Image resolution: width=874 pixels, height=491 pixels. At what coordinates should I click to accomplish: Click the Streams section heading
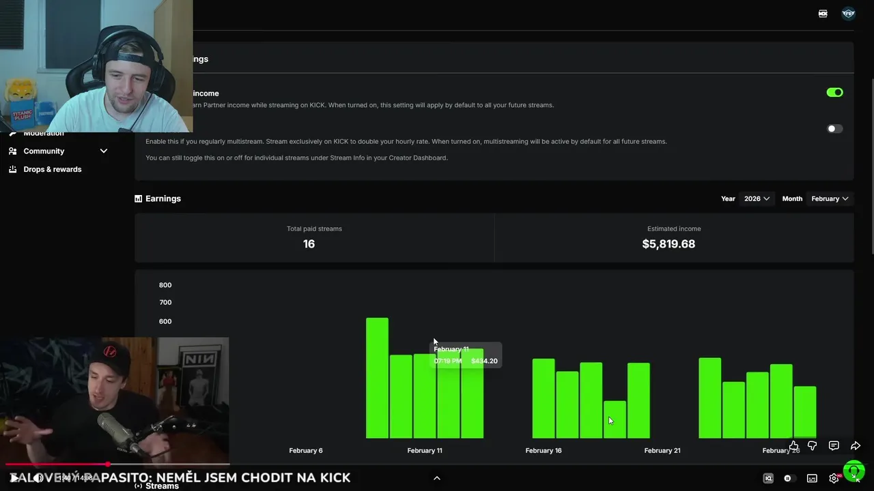click(x=162, y=486)
